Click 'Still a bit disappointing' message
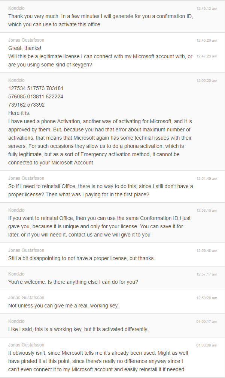This screenshot has width=225, height=378. pyautogui.click(x=82, y=258)
